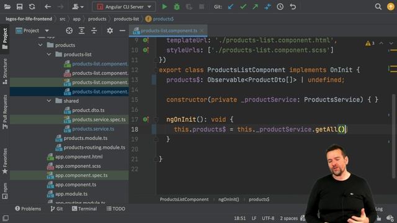This screenshot has height=223, width=397.
Task: Select the products$ breadcrumb field
Action: coord(160,19)
